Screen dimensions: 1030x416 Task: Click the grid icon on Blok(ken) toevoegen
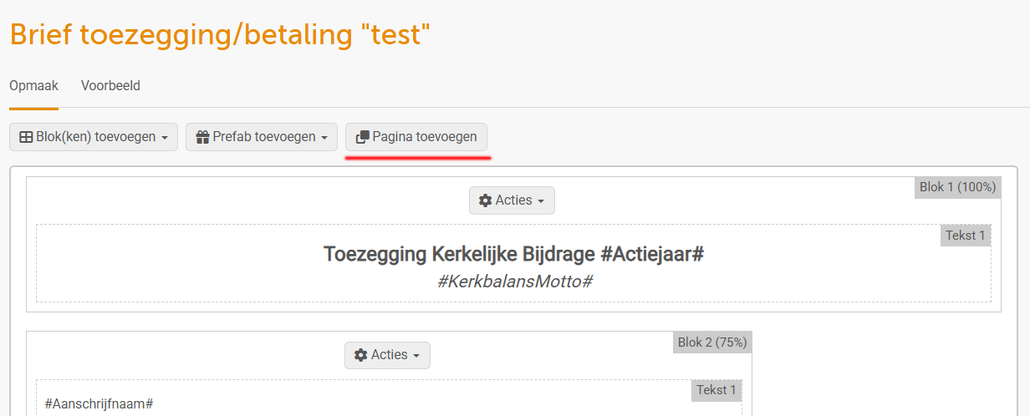pos(26,137)
